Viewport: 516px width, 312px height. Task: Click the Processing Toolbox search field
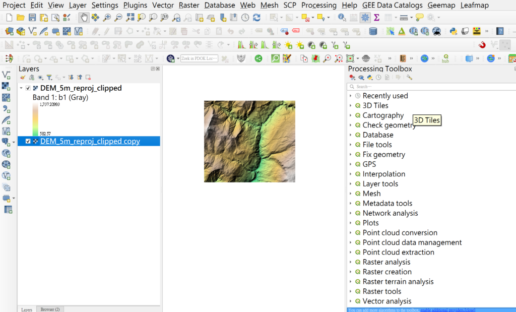[x=428, y=87]
